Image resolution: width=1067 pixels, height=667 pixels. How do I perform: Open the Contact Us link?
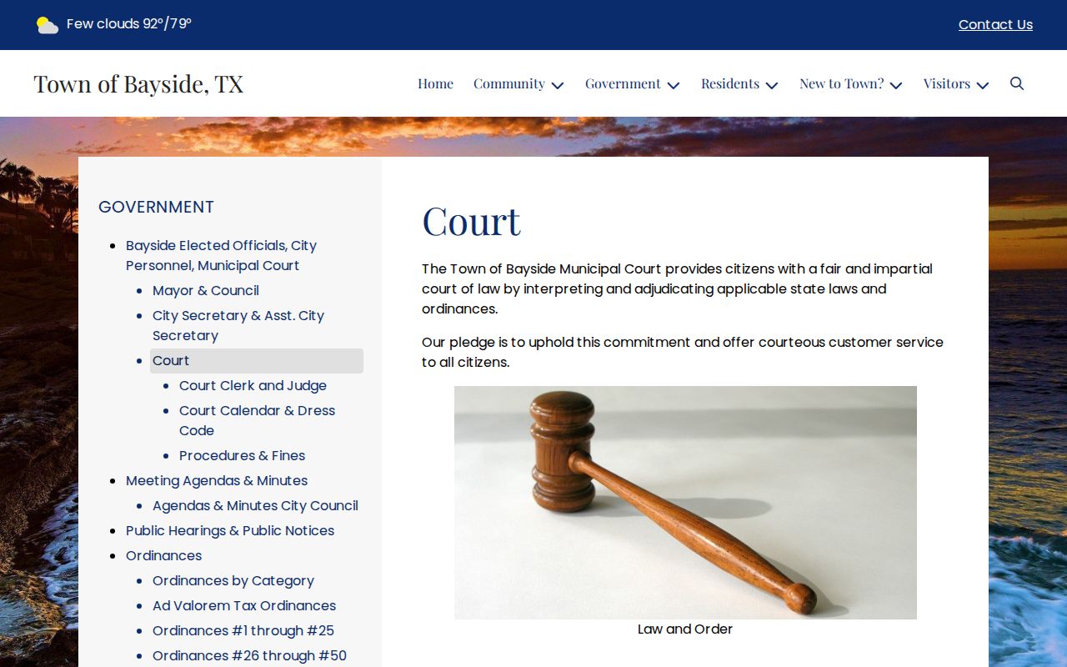pyautogui.click(x=995, y=25)
